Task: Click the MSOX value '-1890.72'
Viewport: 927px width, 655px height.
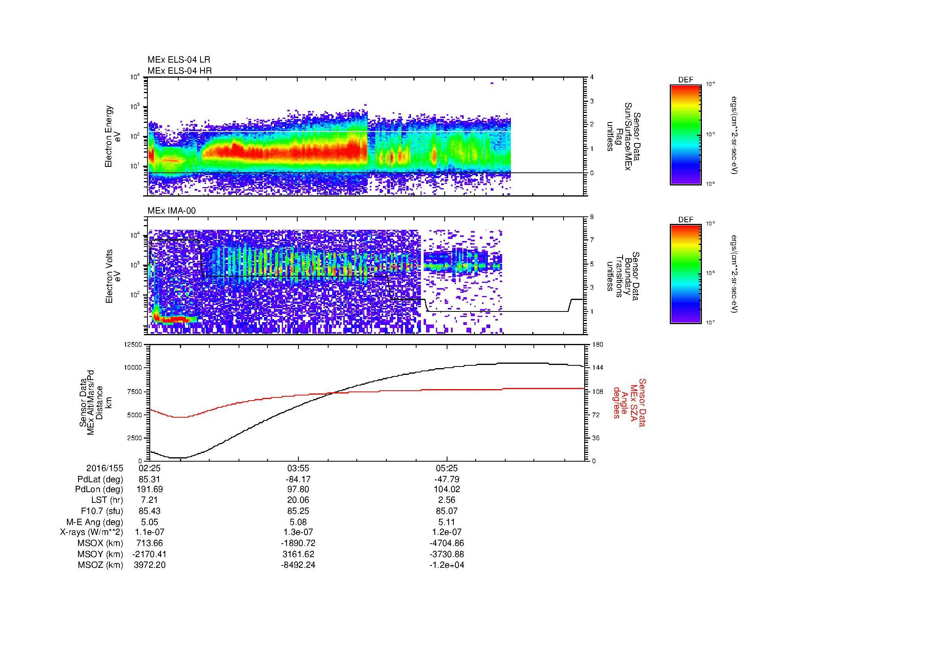Action: point(298,543)
